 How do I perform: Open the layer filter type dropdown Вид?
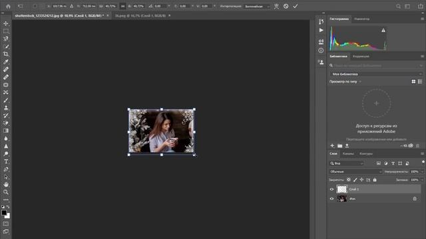346,163
